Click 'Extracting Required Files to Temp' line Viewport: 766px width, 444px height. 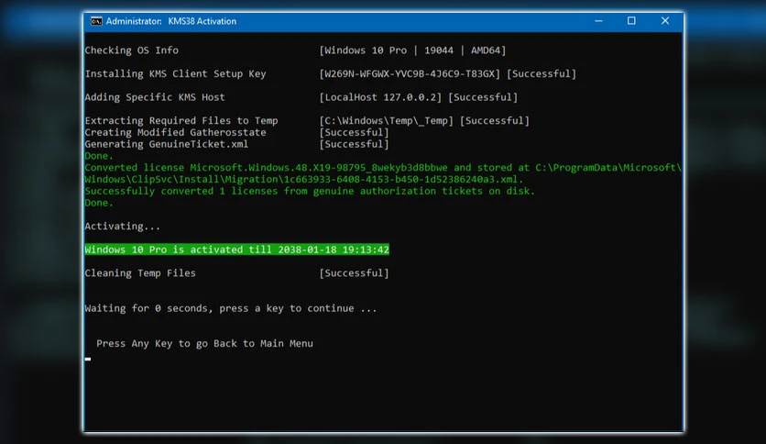[x=181, y=121]
